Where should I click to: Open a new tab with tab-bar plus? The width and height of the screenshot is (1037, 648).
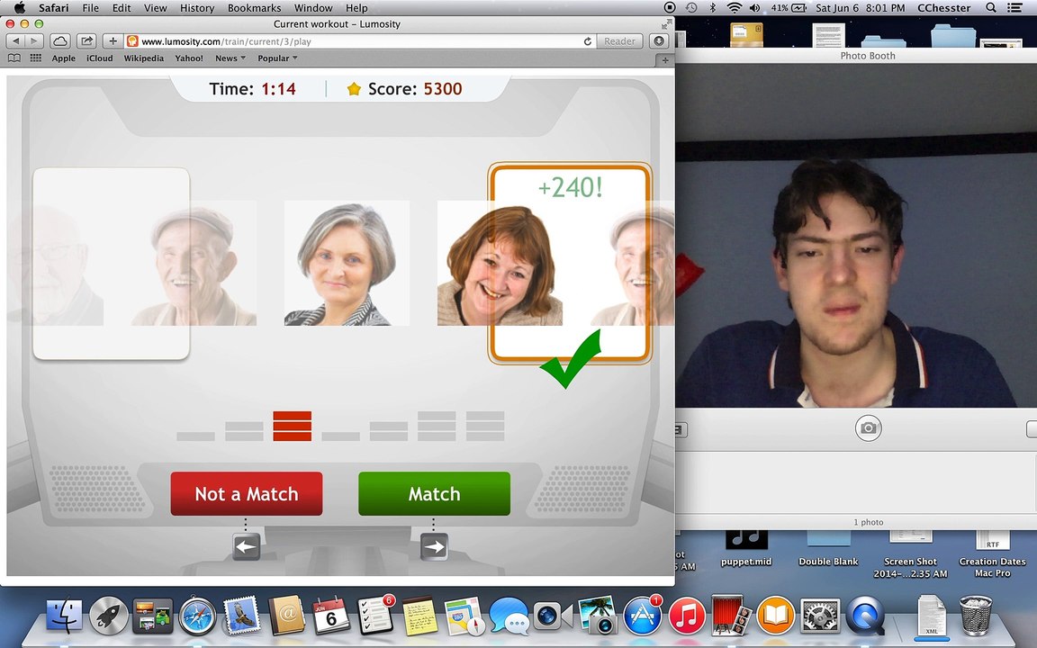pyautogui.click(x=665, y=60)
